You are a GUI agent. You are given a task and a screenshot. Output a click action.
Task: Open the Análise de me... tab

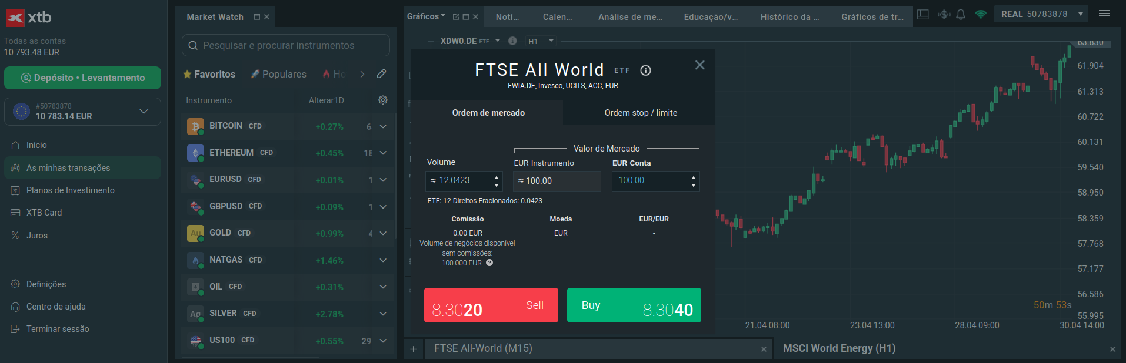coord(630,17)
